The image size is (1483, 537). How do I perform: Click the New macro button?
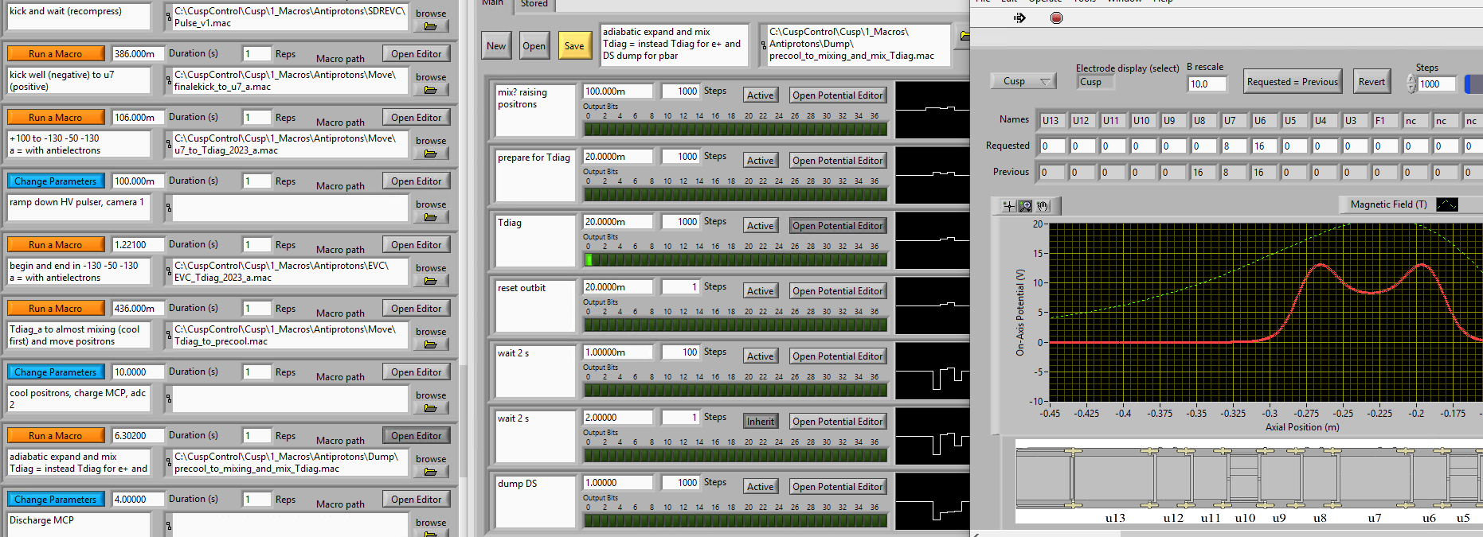pos(496,45)
